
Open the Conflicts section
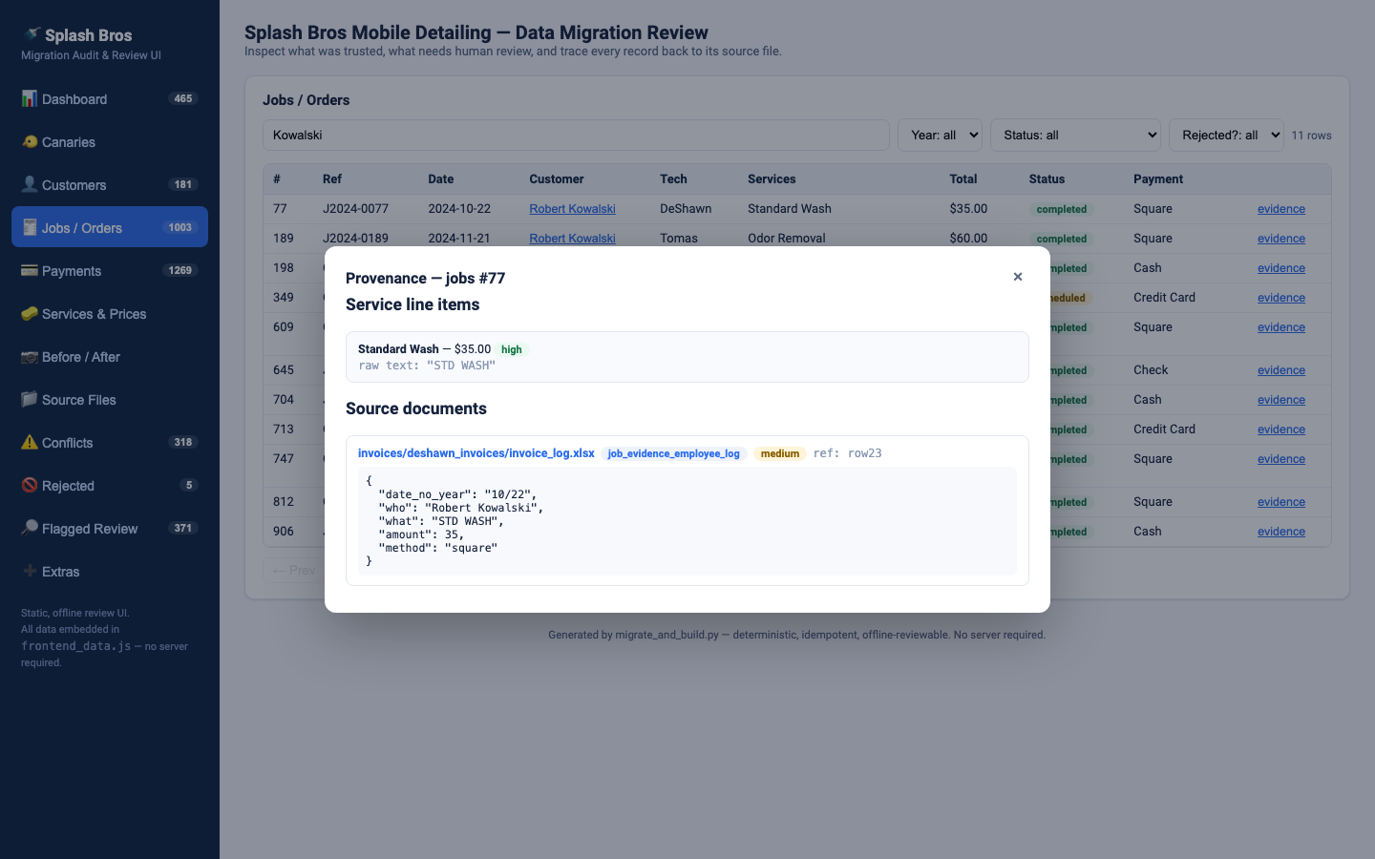(110, 443)
